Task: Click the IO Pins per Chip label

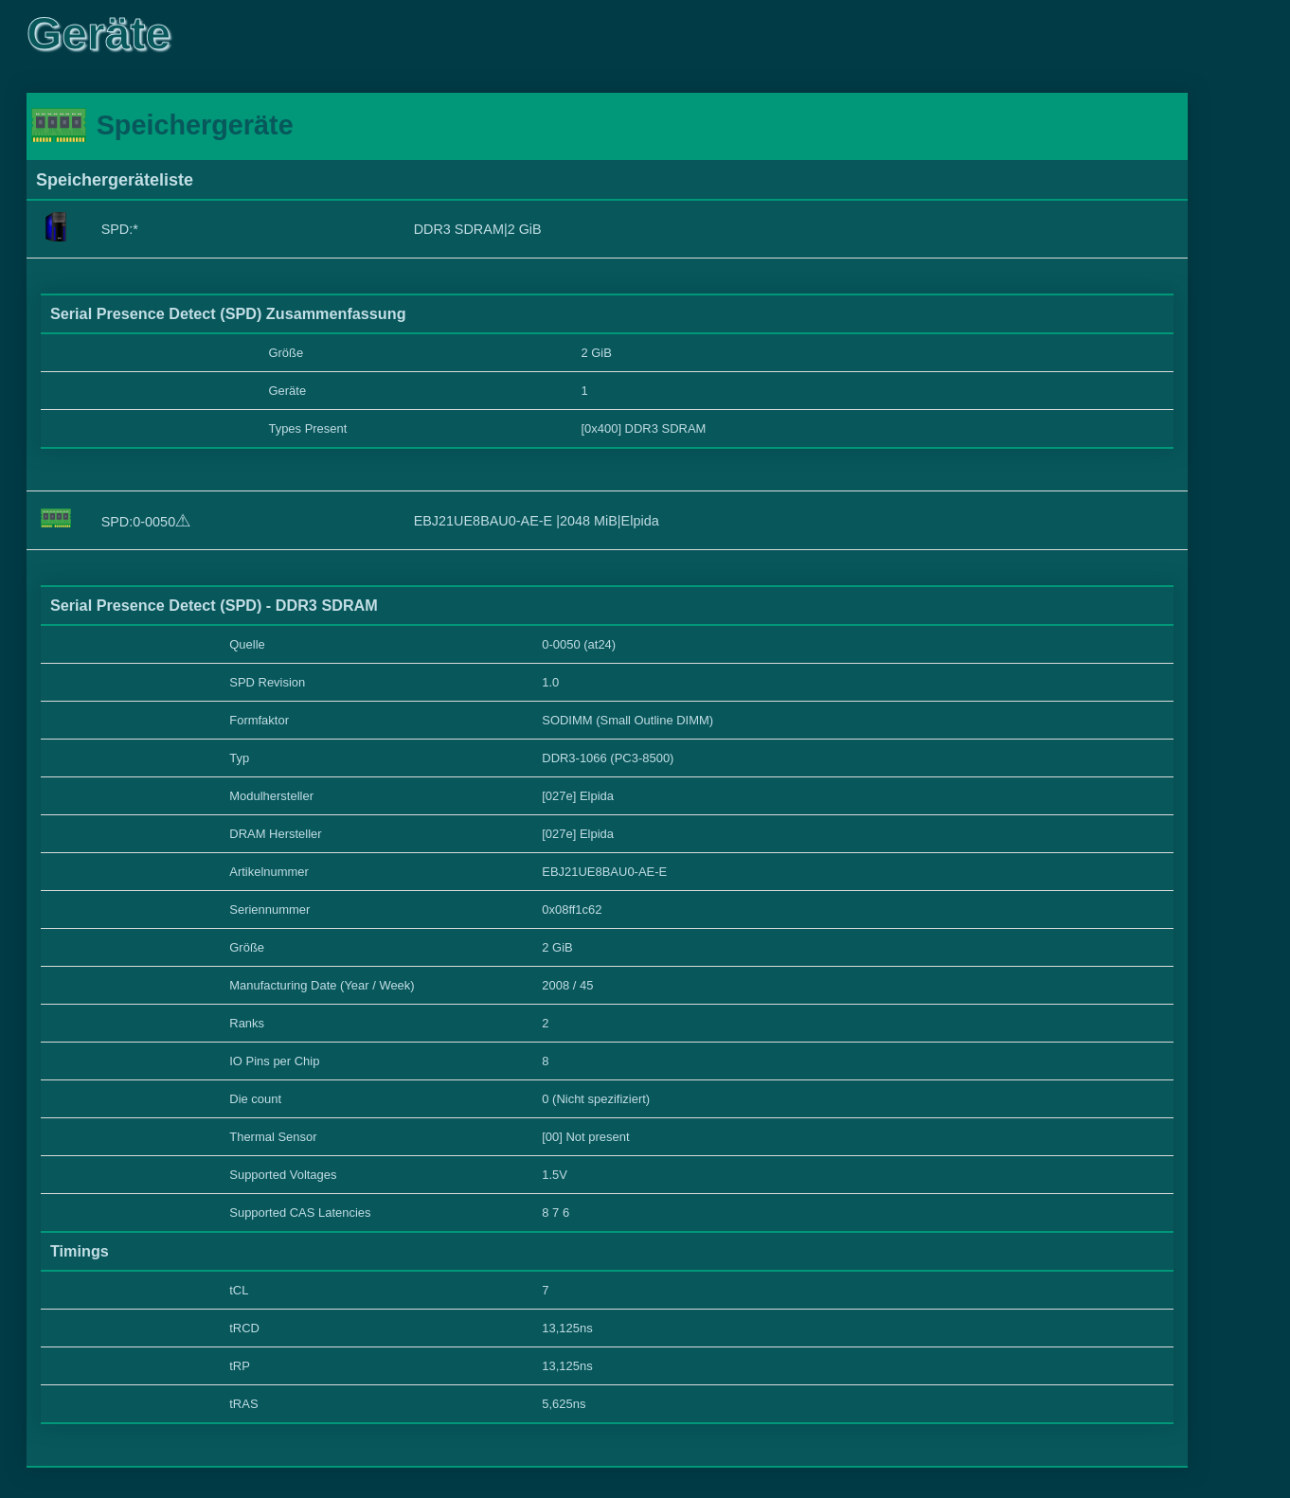Action: (x=275, y=1061)
